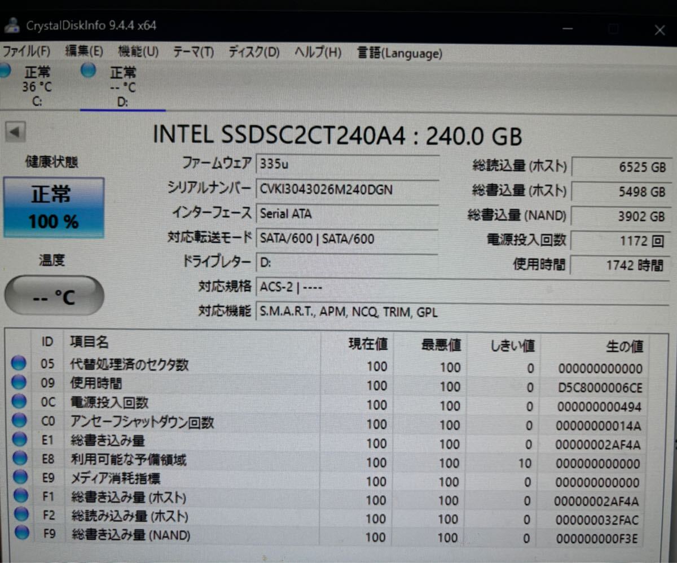The height and width of the screenshot is (563, 677).
Task: Click the drive letter field D:
Action: (x=348, y=263)
